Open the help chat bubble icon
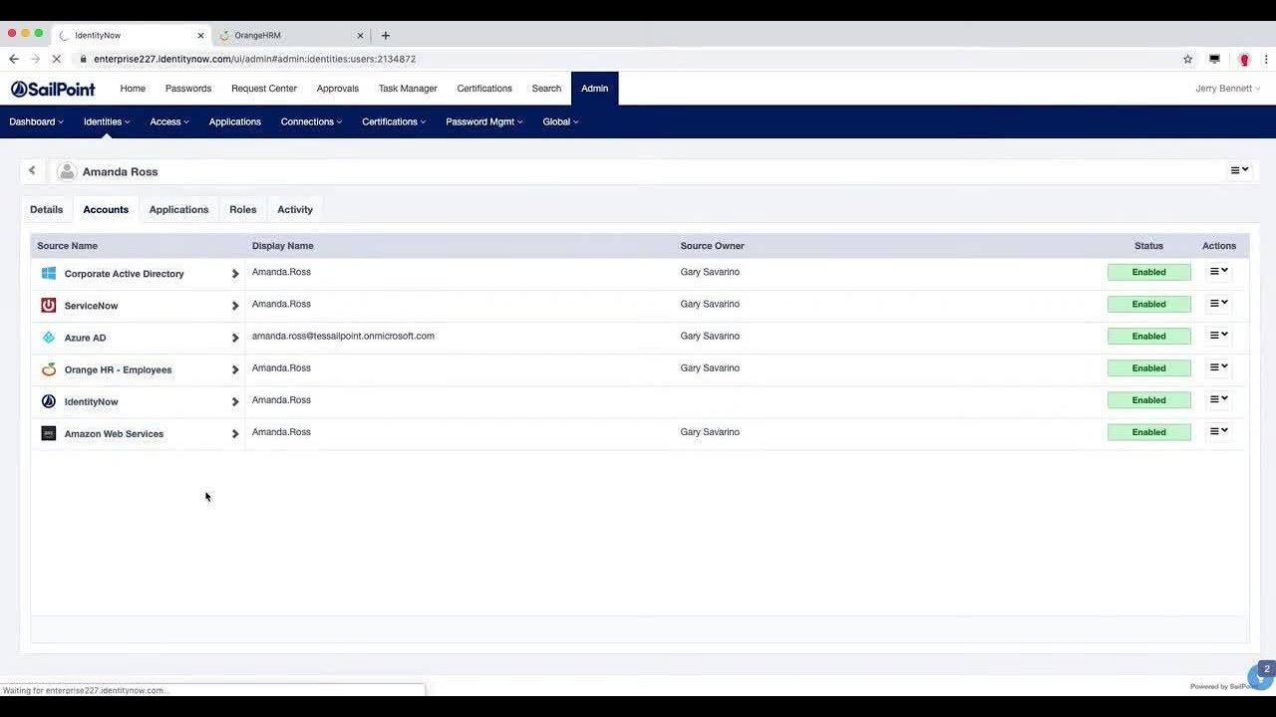The height and width of the screenshot is (717, 1276). click(x=1261, y=676)
